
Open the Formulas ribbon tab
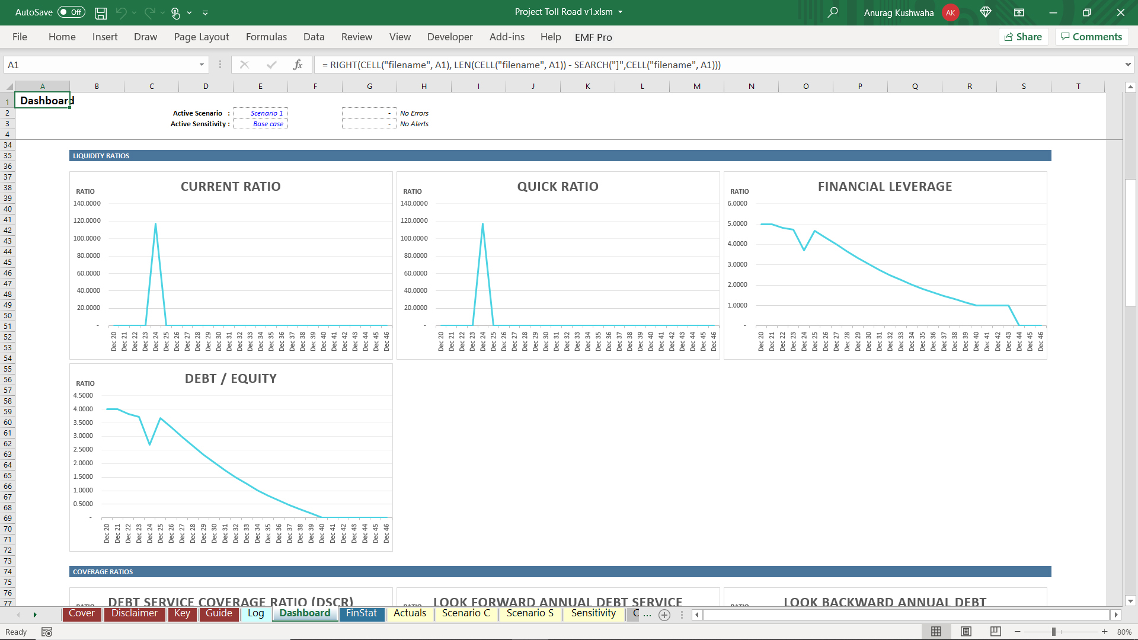266,37
